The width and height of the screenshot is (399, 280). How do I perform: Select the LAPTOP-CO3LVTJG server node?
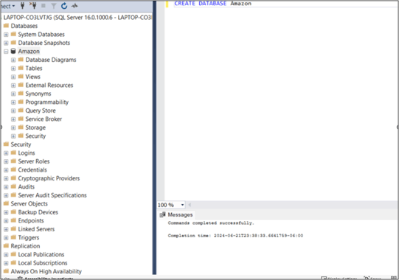77,17
